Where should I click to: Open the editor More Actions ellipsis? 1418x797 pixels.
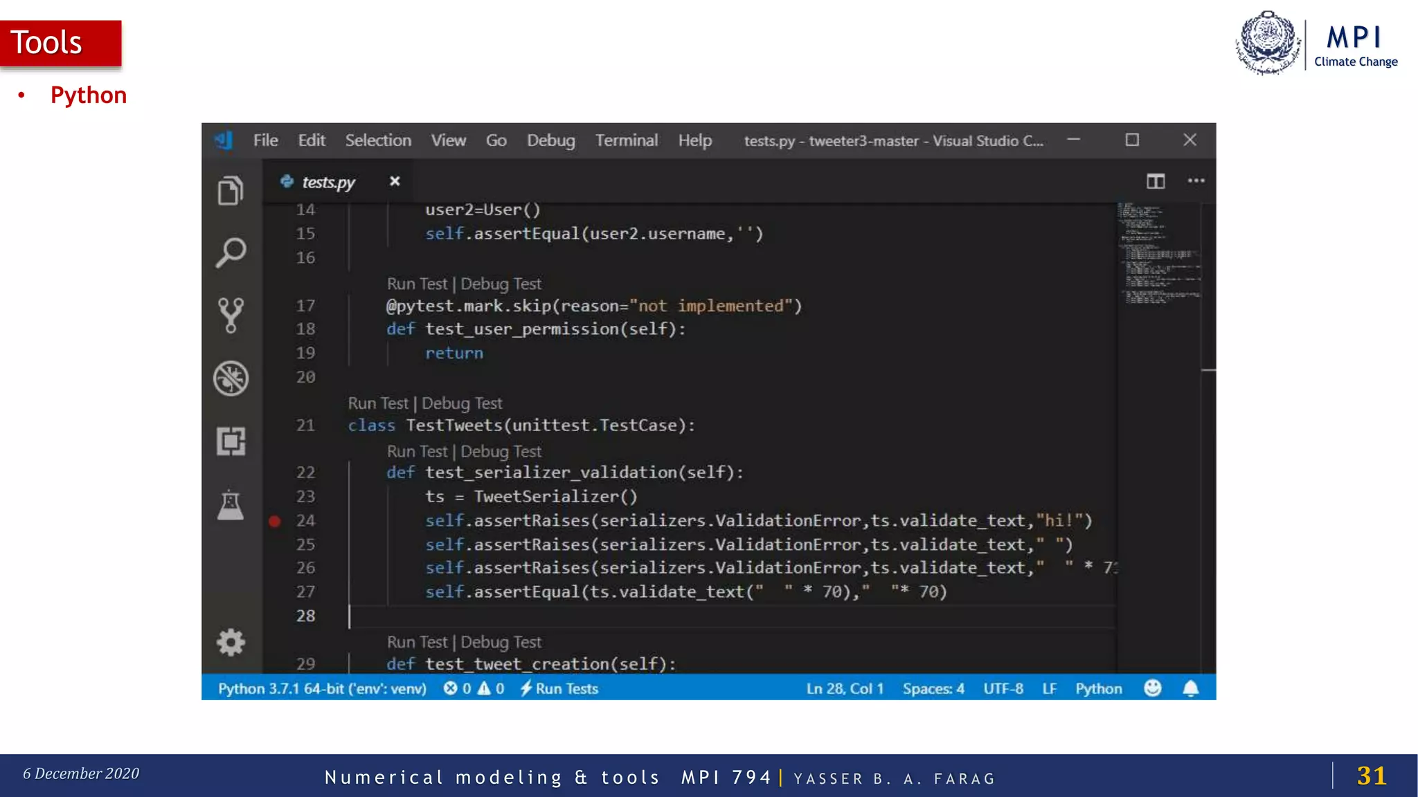pos(1196,181)
